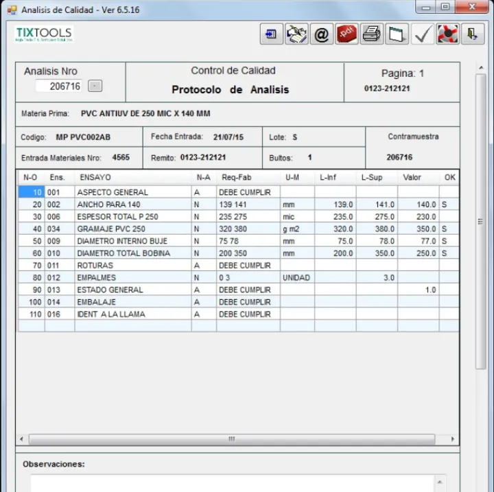The height and width of the screenshot is (492, 494).
Task: Open help via the lifebuoy icon
Action: [447, 34]
